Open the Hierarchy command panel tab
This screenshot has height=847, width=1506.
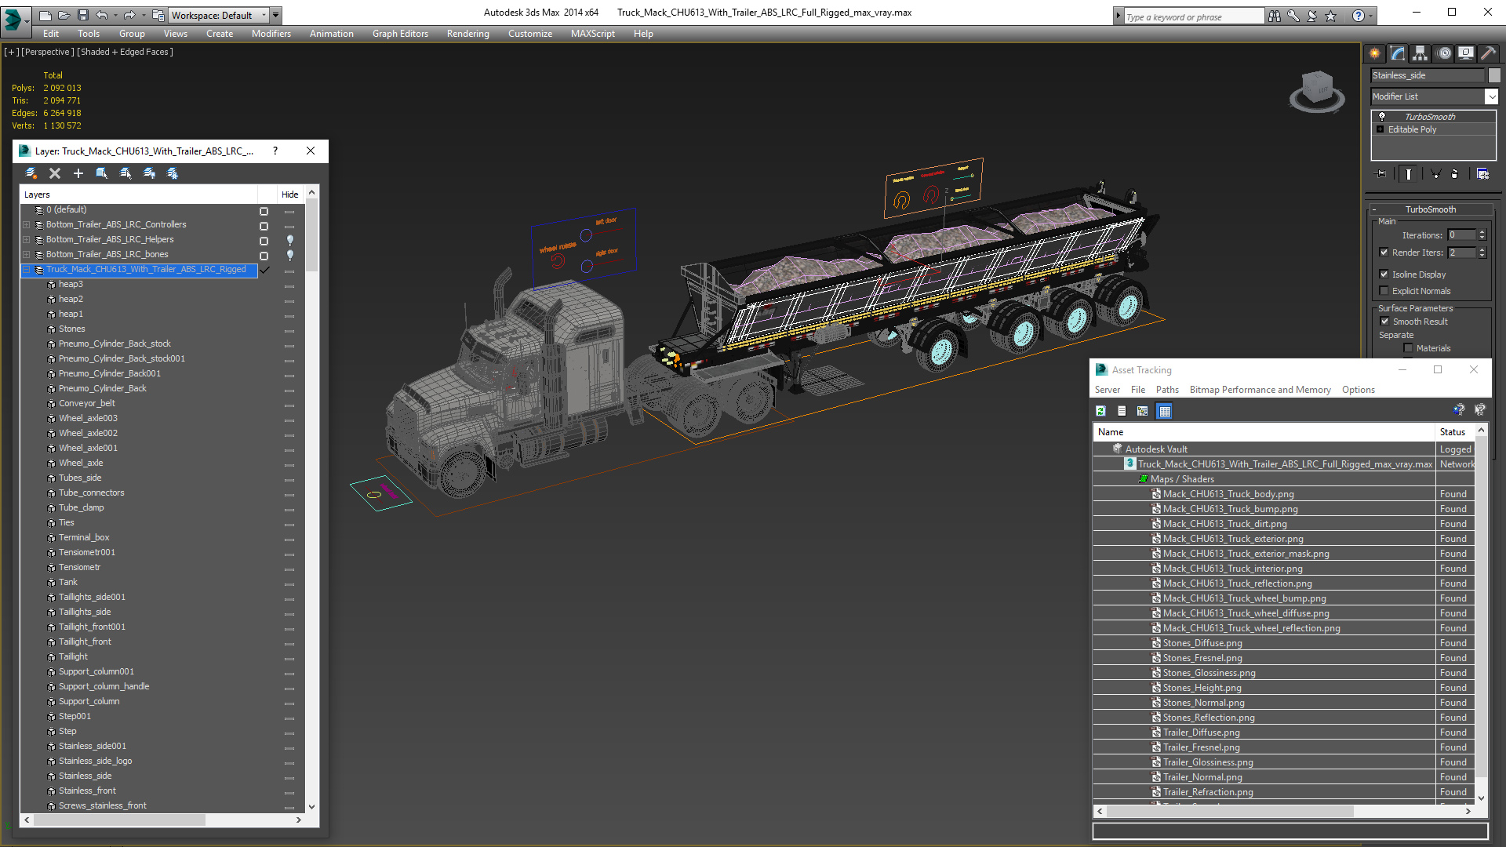click(x=1421, y=53)
